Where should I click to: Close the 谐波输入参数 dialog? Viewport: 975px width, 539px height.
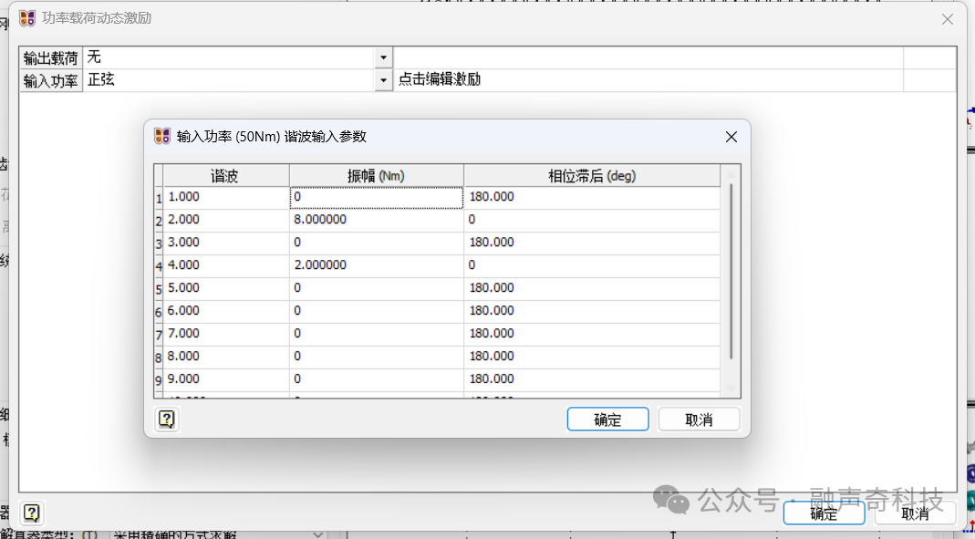(x=731, y=137)
